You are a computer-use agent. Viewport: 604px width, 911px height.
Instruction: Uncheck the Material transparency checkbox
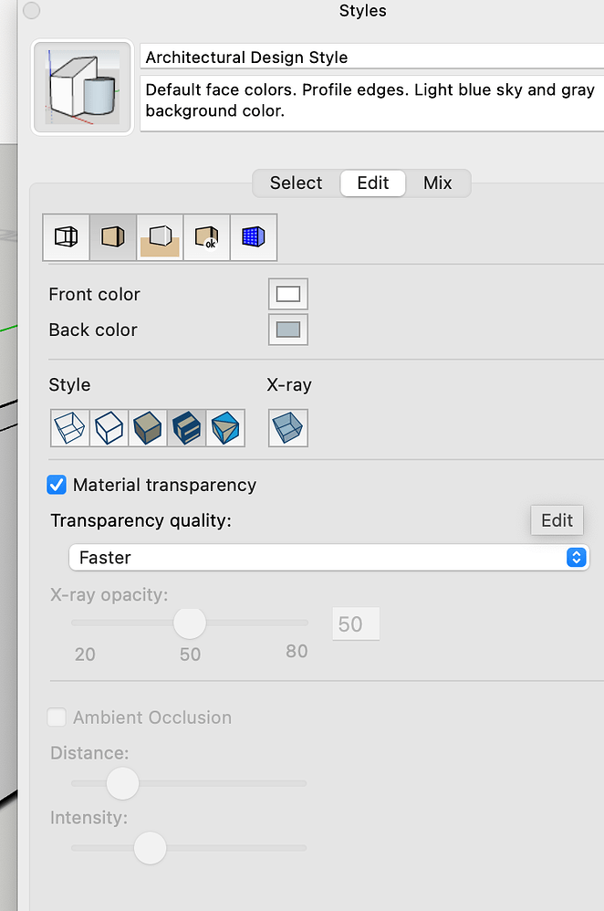(x=57, y=485)
